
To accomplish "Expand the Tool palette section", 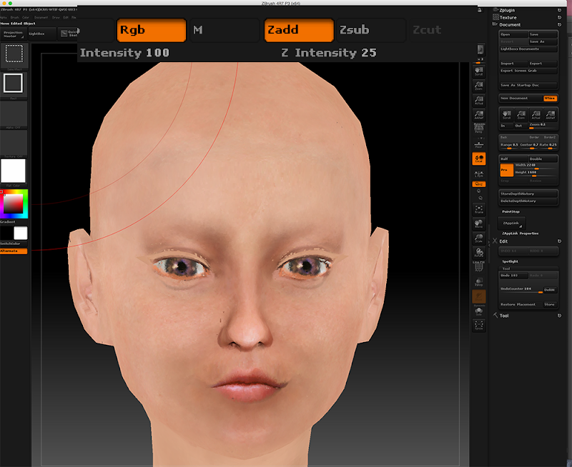I will click(x=504, y=315).
